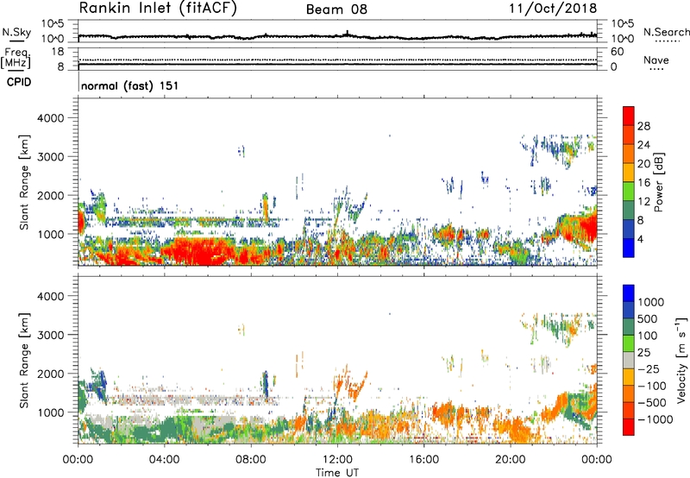Click the 'Nave' legend label
The width and height of the screenshot is (690, 478).
point(656,60)
